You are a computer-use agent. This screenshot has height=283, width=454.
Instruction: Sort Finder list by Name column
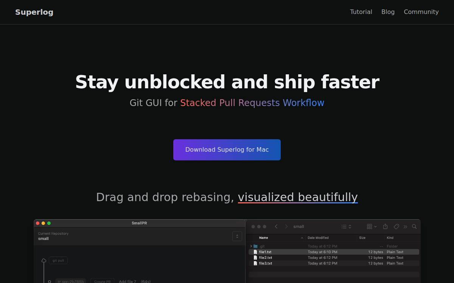(264, 238)
